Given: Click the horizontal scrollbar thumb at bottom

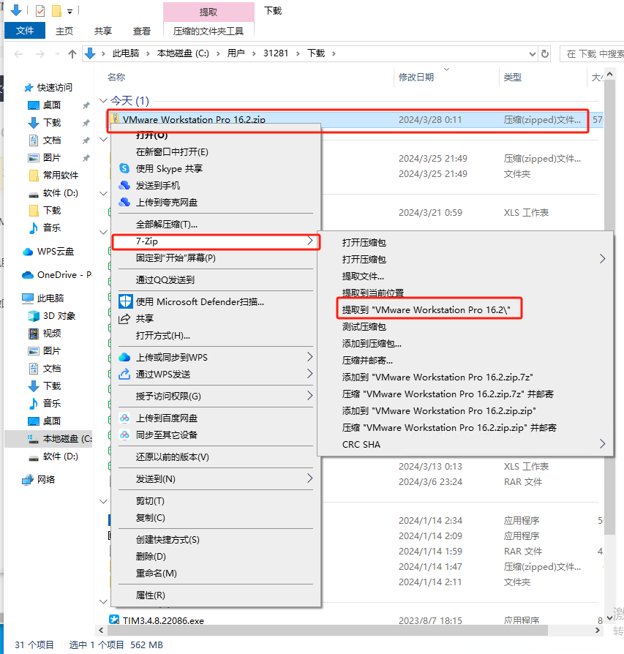Looking at the screenshot, I should (328, 631).
